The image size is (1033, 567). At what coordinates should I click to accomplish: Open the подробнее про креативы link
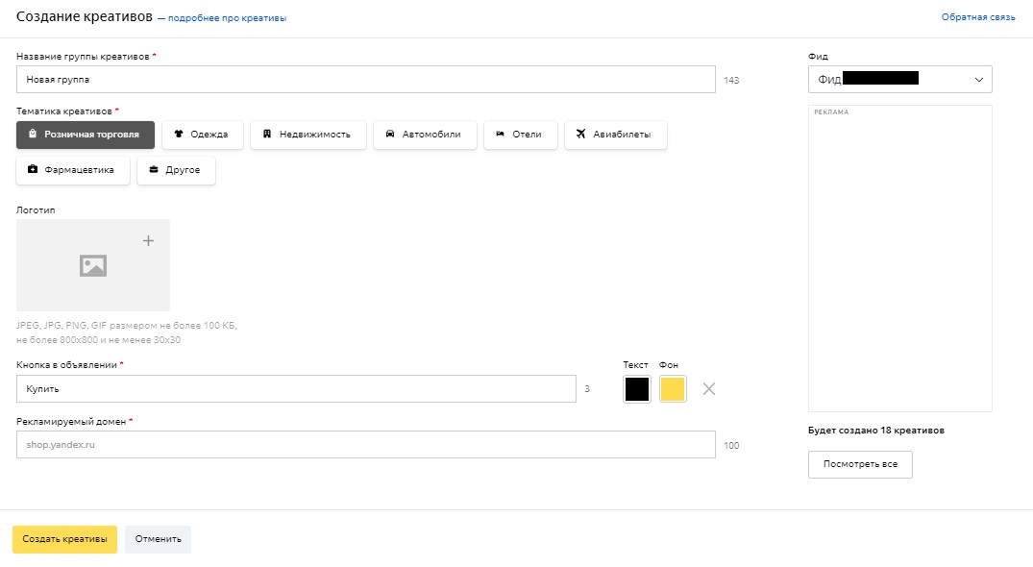[x=227, y=18]
